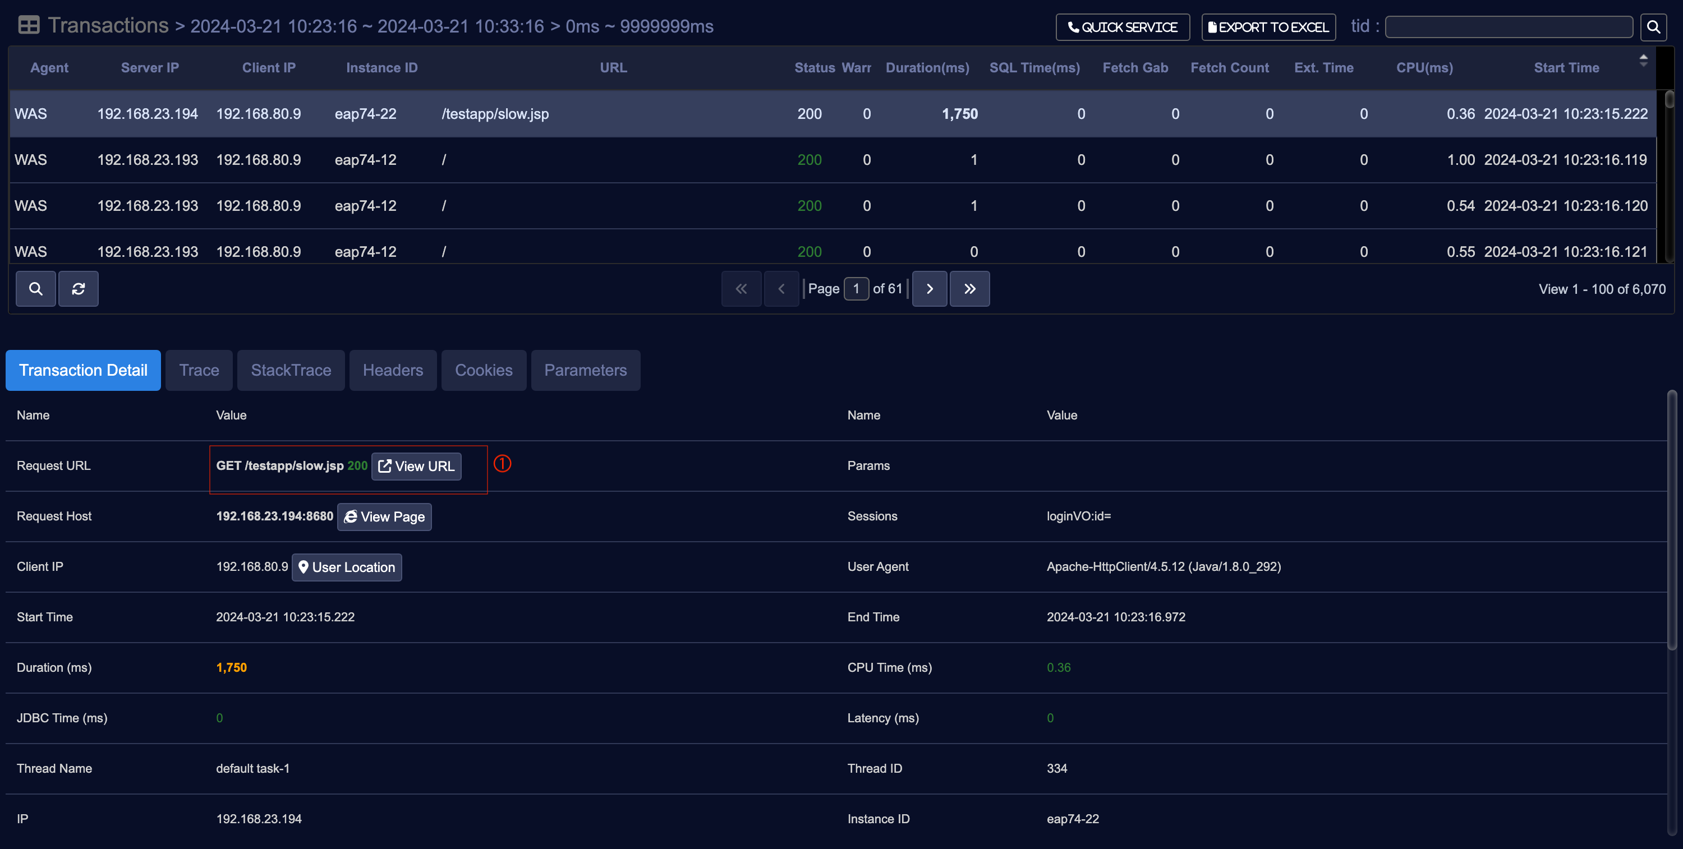
Task: Click the search icon beside the tid field
Action: 1653,27
